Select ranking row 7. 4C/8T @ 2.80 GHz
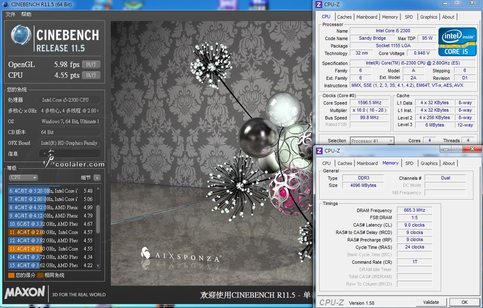This screenshot has height=308, width=483. (51, 199)
